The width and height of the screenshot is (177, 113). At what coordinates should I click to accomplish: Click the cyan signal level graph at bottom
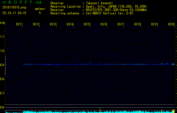pos(90,112)
